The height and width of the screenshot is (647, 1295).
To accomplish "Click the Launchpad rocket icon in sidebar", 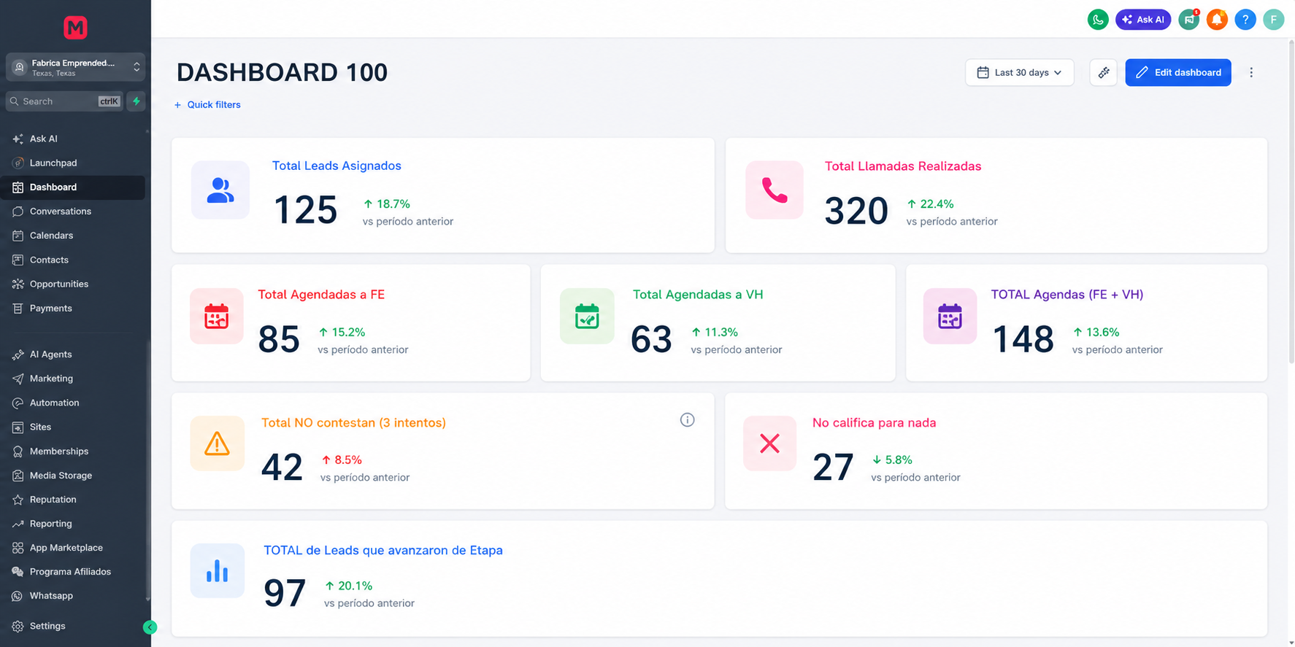I will (x=18, y=163).
